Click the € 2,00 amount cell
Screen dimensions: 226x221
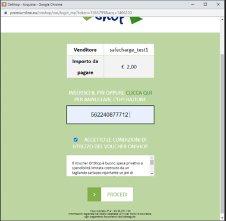(x=129, y=67)
